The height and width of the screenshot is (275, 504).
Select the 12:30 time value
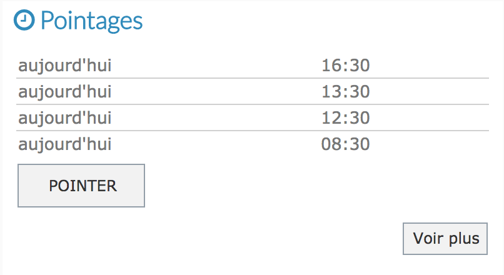click(x=346, y=118)
